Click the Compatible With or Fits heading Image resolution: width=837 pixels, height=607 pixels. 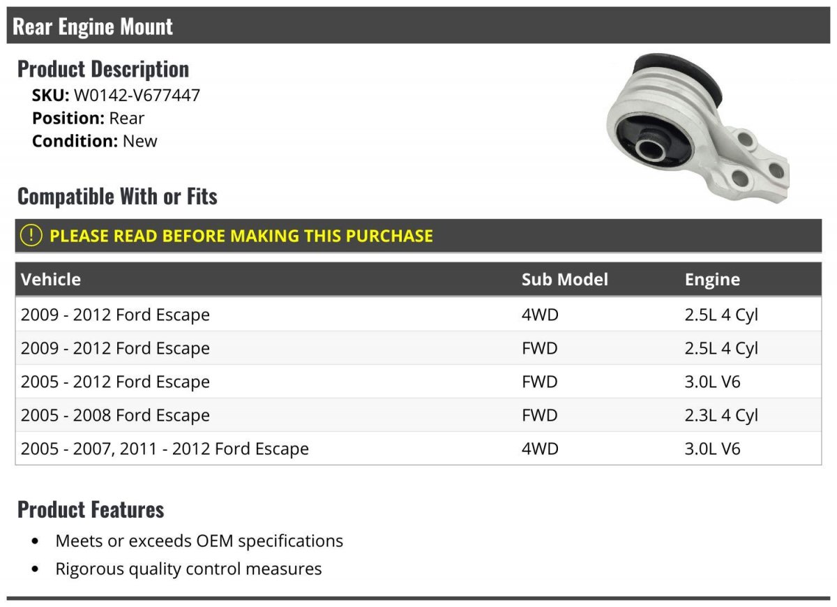click(117, 197)
